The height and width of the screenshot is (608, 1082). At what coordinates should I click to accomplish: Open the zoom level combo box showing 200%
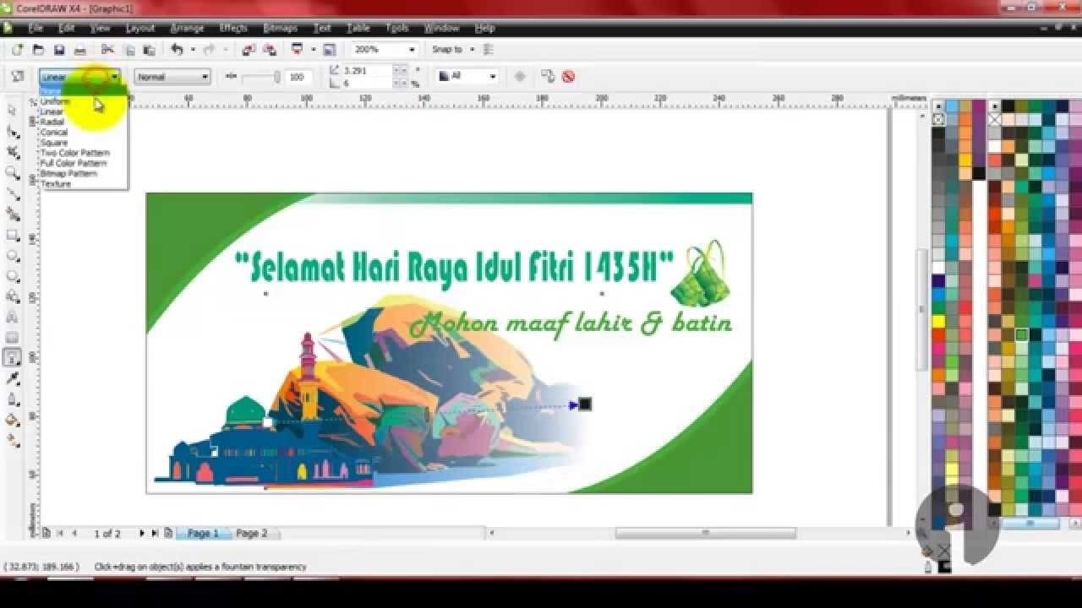pyautogui.click(x=412, y=49)
